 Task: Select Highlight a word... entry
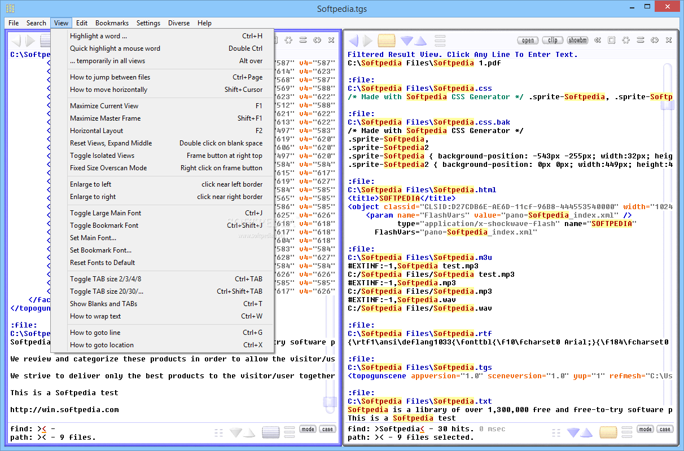pyautogui.click(x=163, y=36)
